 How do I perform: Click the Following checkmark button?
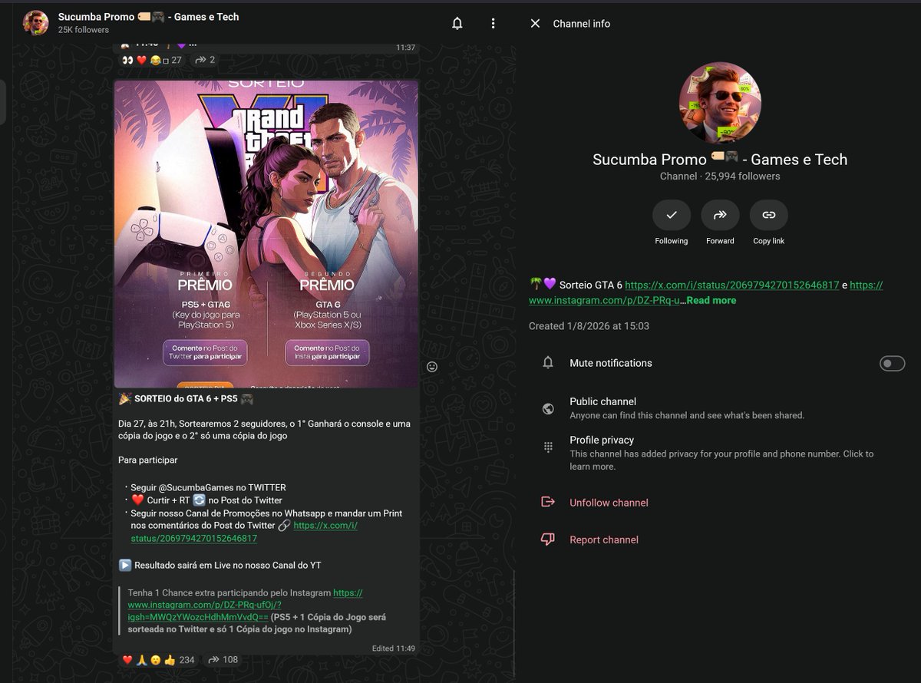(x=672, y=216)
